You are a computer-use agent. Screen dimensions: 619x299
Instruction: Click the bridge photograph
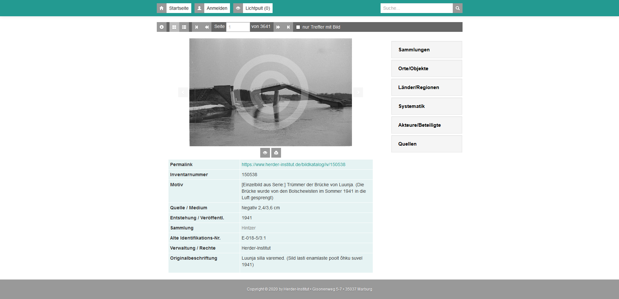271,92
